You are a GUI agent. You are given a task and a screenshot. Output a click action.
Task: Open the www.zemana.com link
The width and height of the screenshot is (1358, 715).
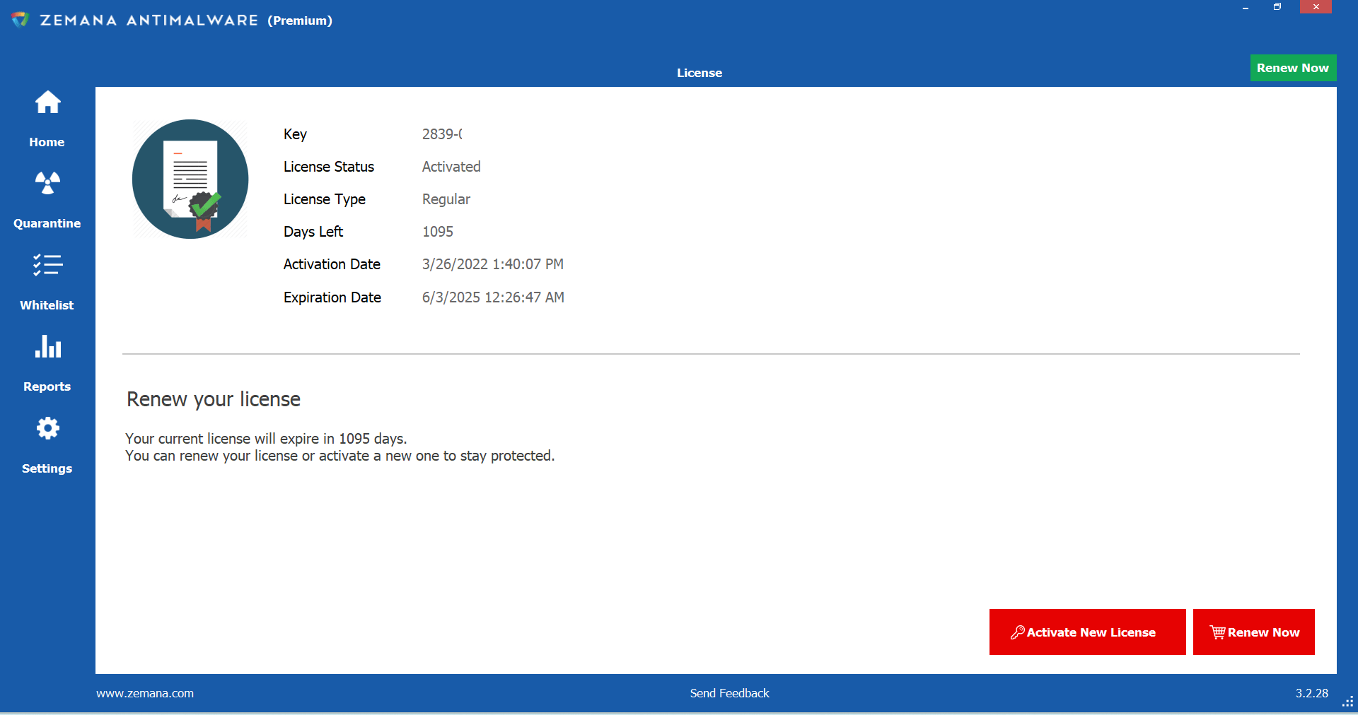point(145,693)
